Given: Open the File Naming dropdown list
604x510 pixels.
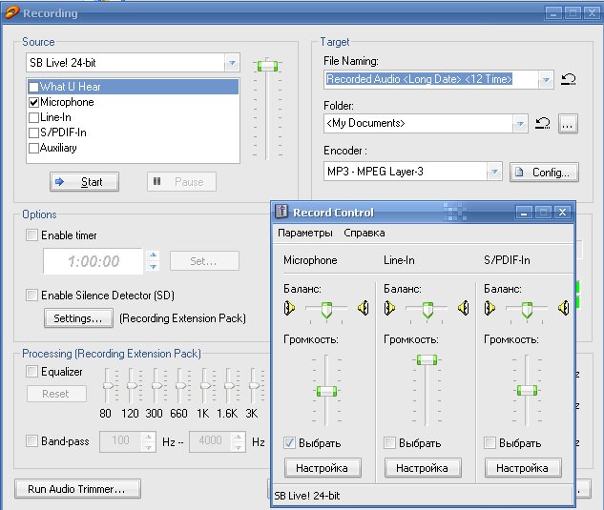Looking at the screenshot, I should [545, 80].
